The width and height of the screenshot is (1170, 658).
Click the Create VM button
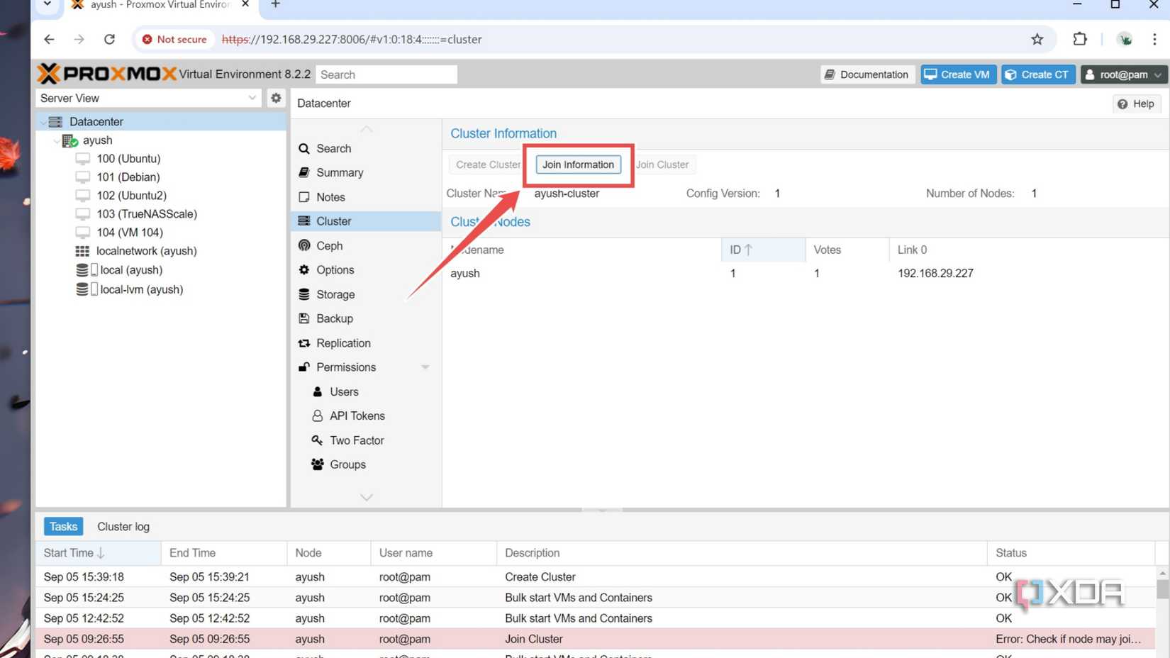(957, 74)
